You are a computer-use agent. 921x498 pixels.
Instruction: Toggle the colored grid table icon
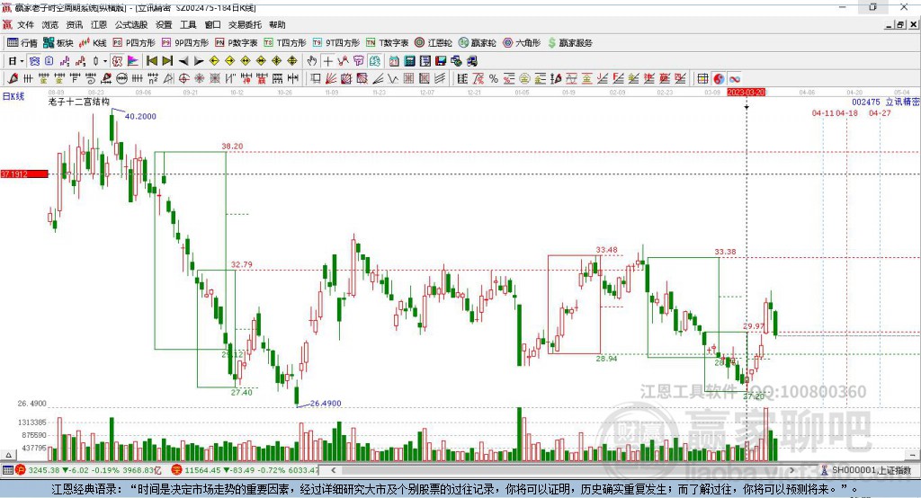(x=702, y=79)
